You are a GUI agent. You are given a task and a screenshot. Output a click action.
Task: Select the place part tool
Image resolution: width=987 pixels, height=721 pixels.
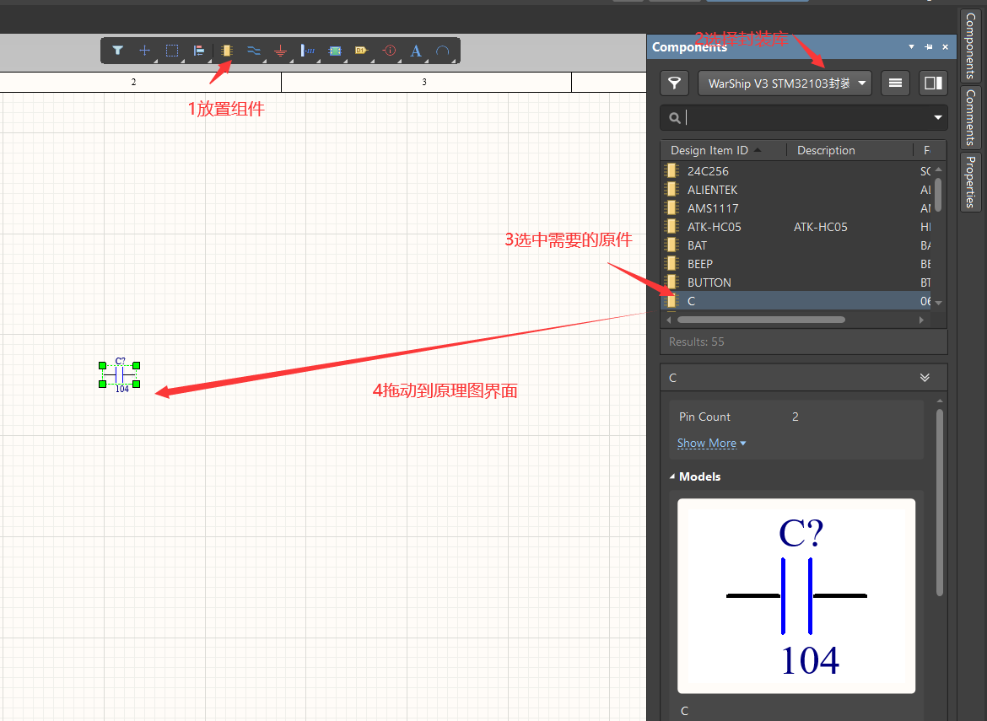pyautogui.click(x=227, y=51)
